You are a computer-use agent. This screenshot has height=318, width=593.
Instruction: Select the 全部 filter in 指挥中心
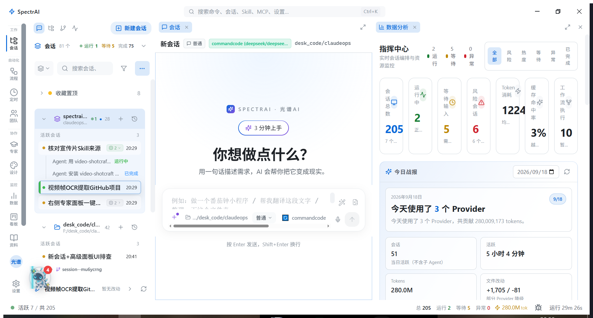point(495,56)
